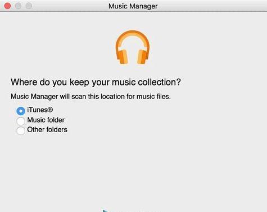Click the 'Where do you keep your music collection?' heading
This screenshot has height=212, width=267.
tap(96, 82)
